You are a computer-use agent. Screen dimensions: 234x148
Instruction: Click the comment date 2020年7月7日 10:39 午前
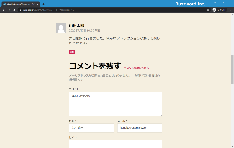pos(84,31)
